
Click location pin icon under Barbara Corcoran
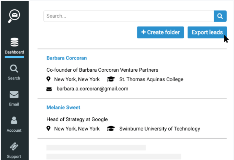49,79
